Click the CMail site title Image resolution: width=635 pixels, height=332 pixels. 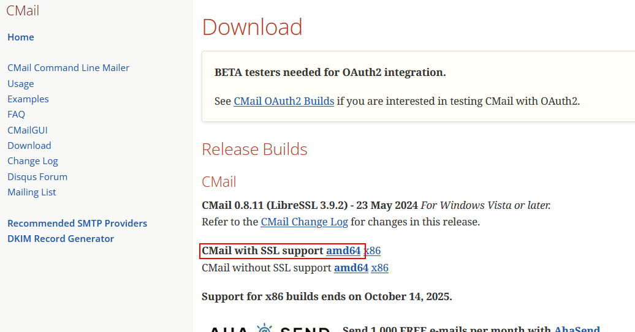coord(23,10)
